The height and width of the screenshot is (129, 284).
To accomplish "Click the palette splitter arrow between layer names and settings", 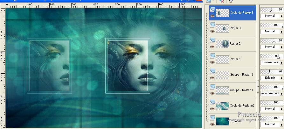I will [258, 87].
